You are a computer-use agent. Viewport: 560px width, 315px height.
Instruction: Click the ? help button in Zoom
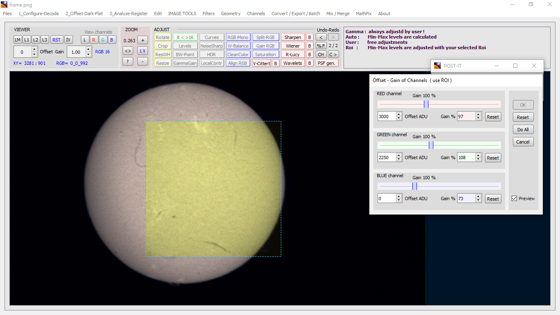click(x=128, y=62)
